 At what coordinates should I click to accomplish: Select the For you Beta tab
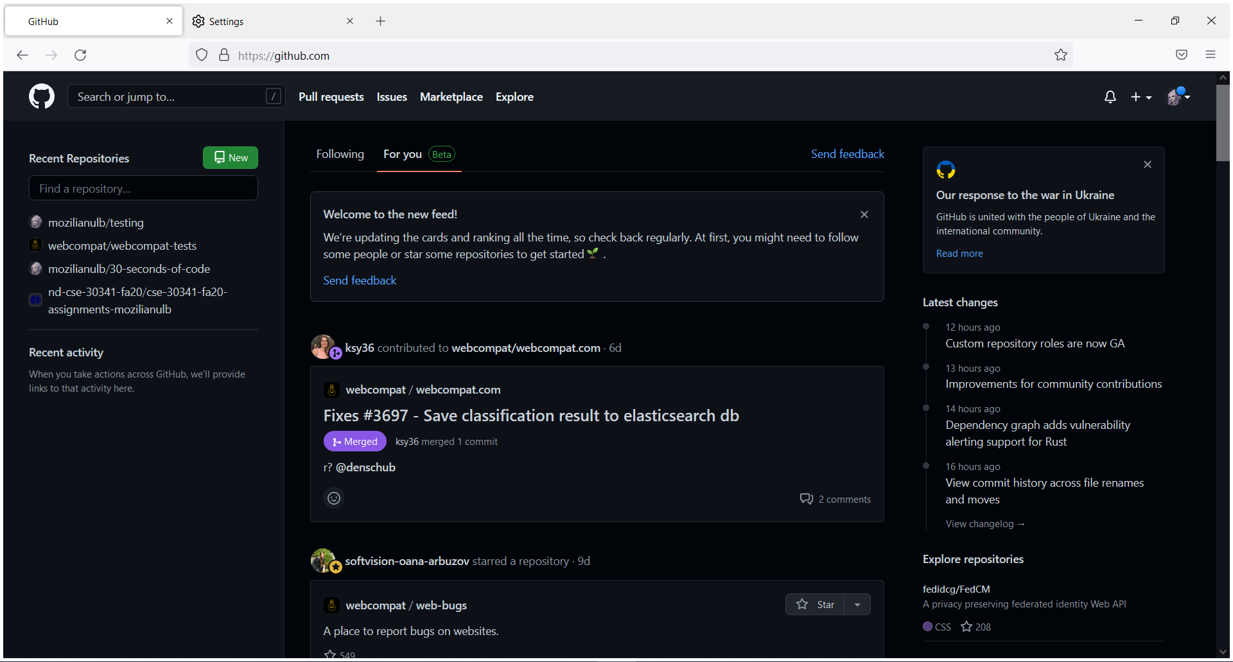point(419,154)
